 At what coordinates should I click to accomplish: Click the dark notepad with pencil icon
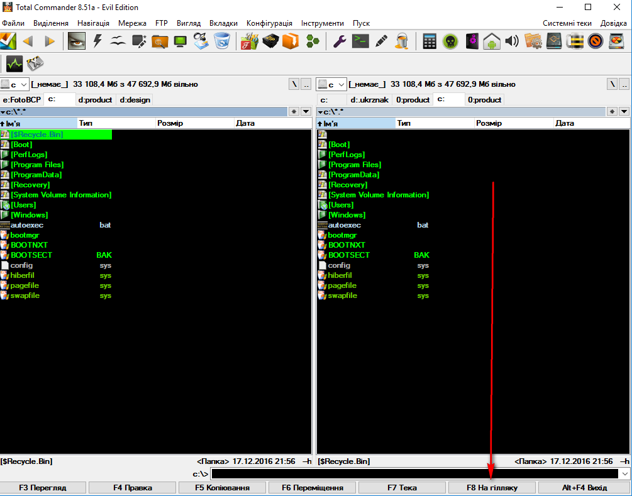(x=139, y=41)
